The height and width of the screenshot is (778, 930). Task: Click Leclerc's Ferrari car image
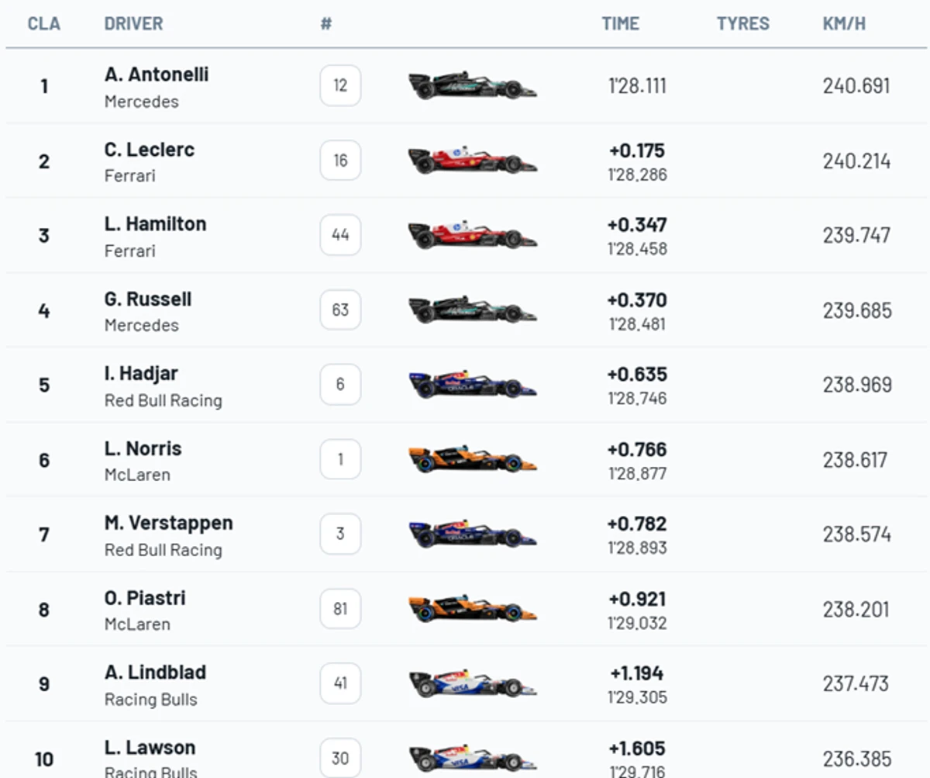tap(472, 161)
